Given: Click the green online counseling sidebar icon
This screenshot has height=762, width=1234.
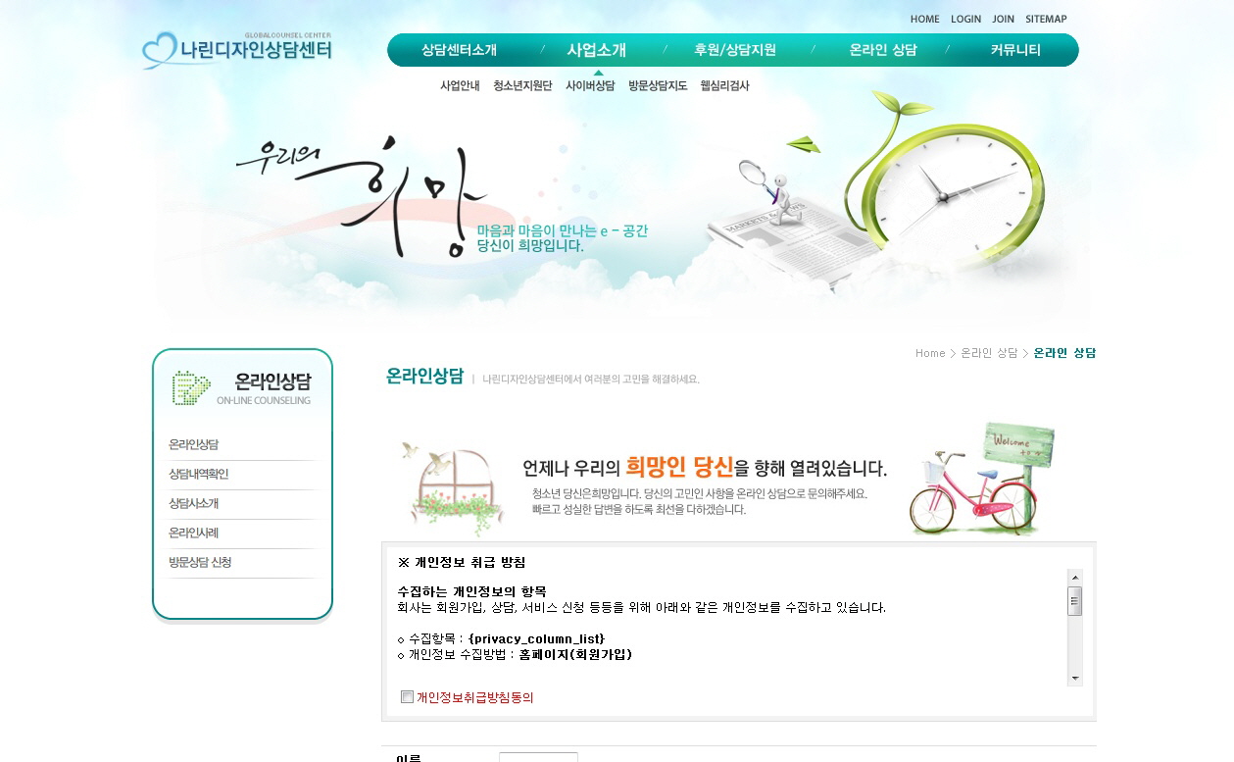Looking at the screenshot, I should [191, 388].
